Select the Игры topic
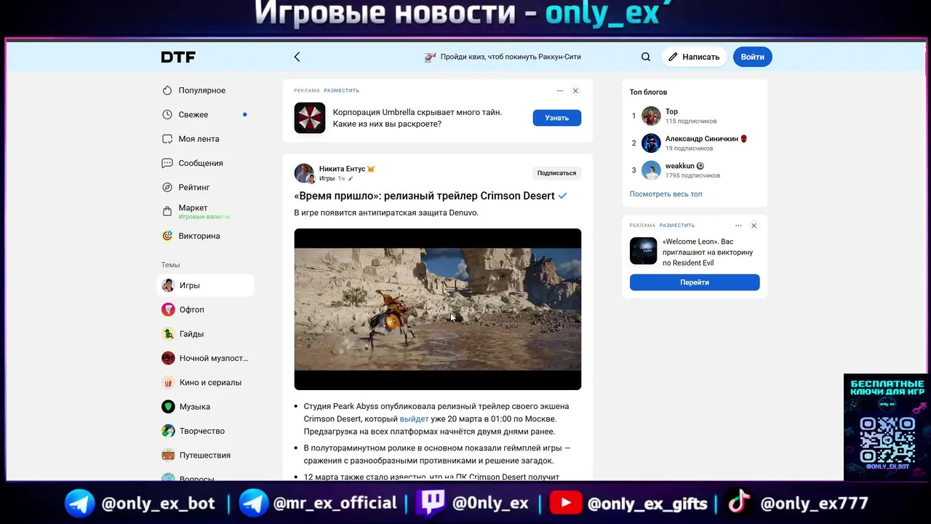 point(206,285)
